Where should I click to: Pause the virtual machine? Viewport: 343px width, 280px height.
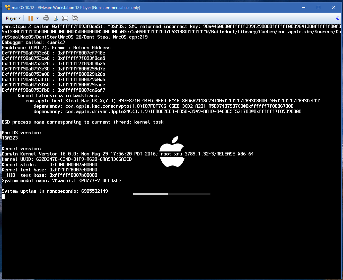pyautogui.click(x=30, y=18)
